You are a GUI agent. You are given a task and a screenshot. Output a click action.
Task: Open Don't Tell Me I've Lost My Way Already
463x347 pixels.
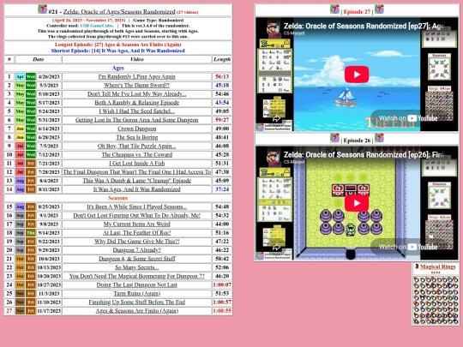(136, 94)
